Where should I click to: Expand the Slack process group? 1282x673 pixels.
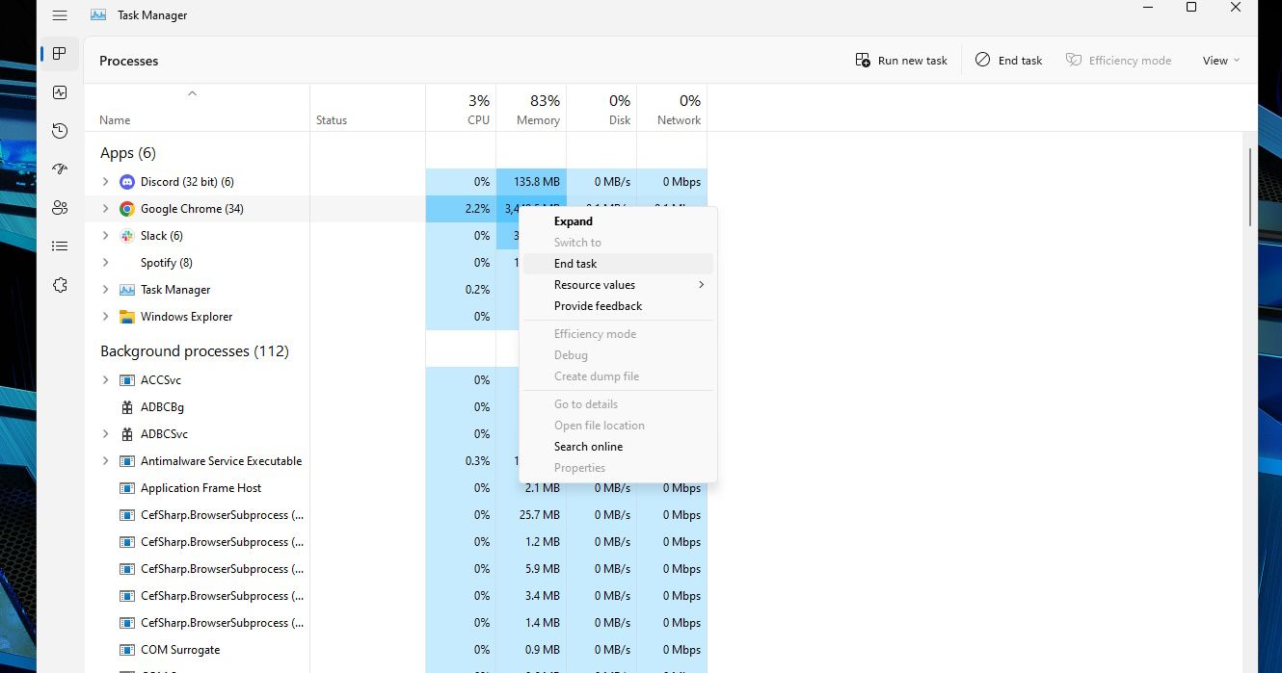(x=106, y=236)
